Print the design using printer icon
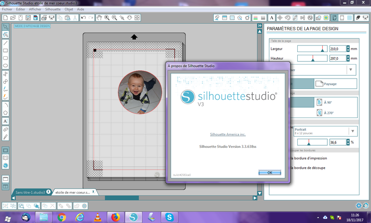Image resolution: width=371 pixels, height=223 pixels. pyautogui.click(x=44, y=18)
